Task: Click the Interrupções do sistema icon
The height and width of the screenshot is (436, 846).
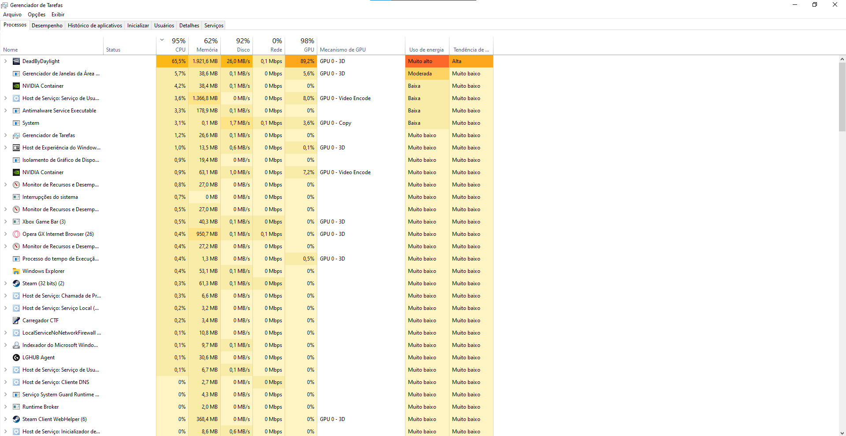Action: click(x=16, y=197)
